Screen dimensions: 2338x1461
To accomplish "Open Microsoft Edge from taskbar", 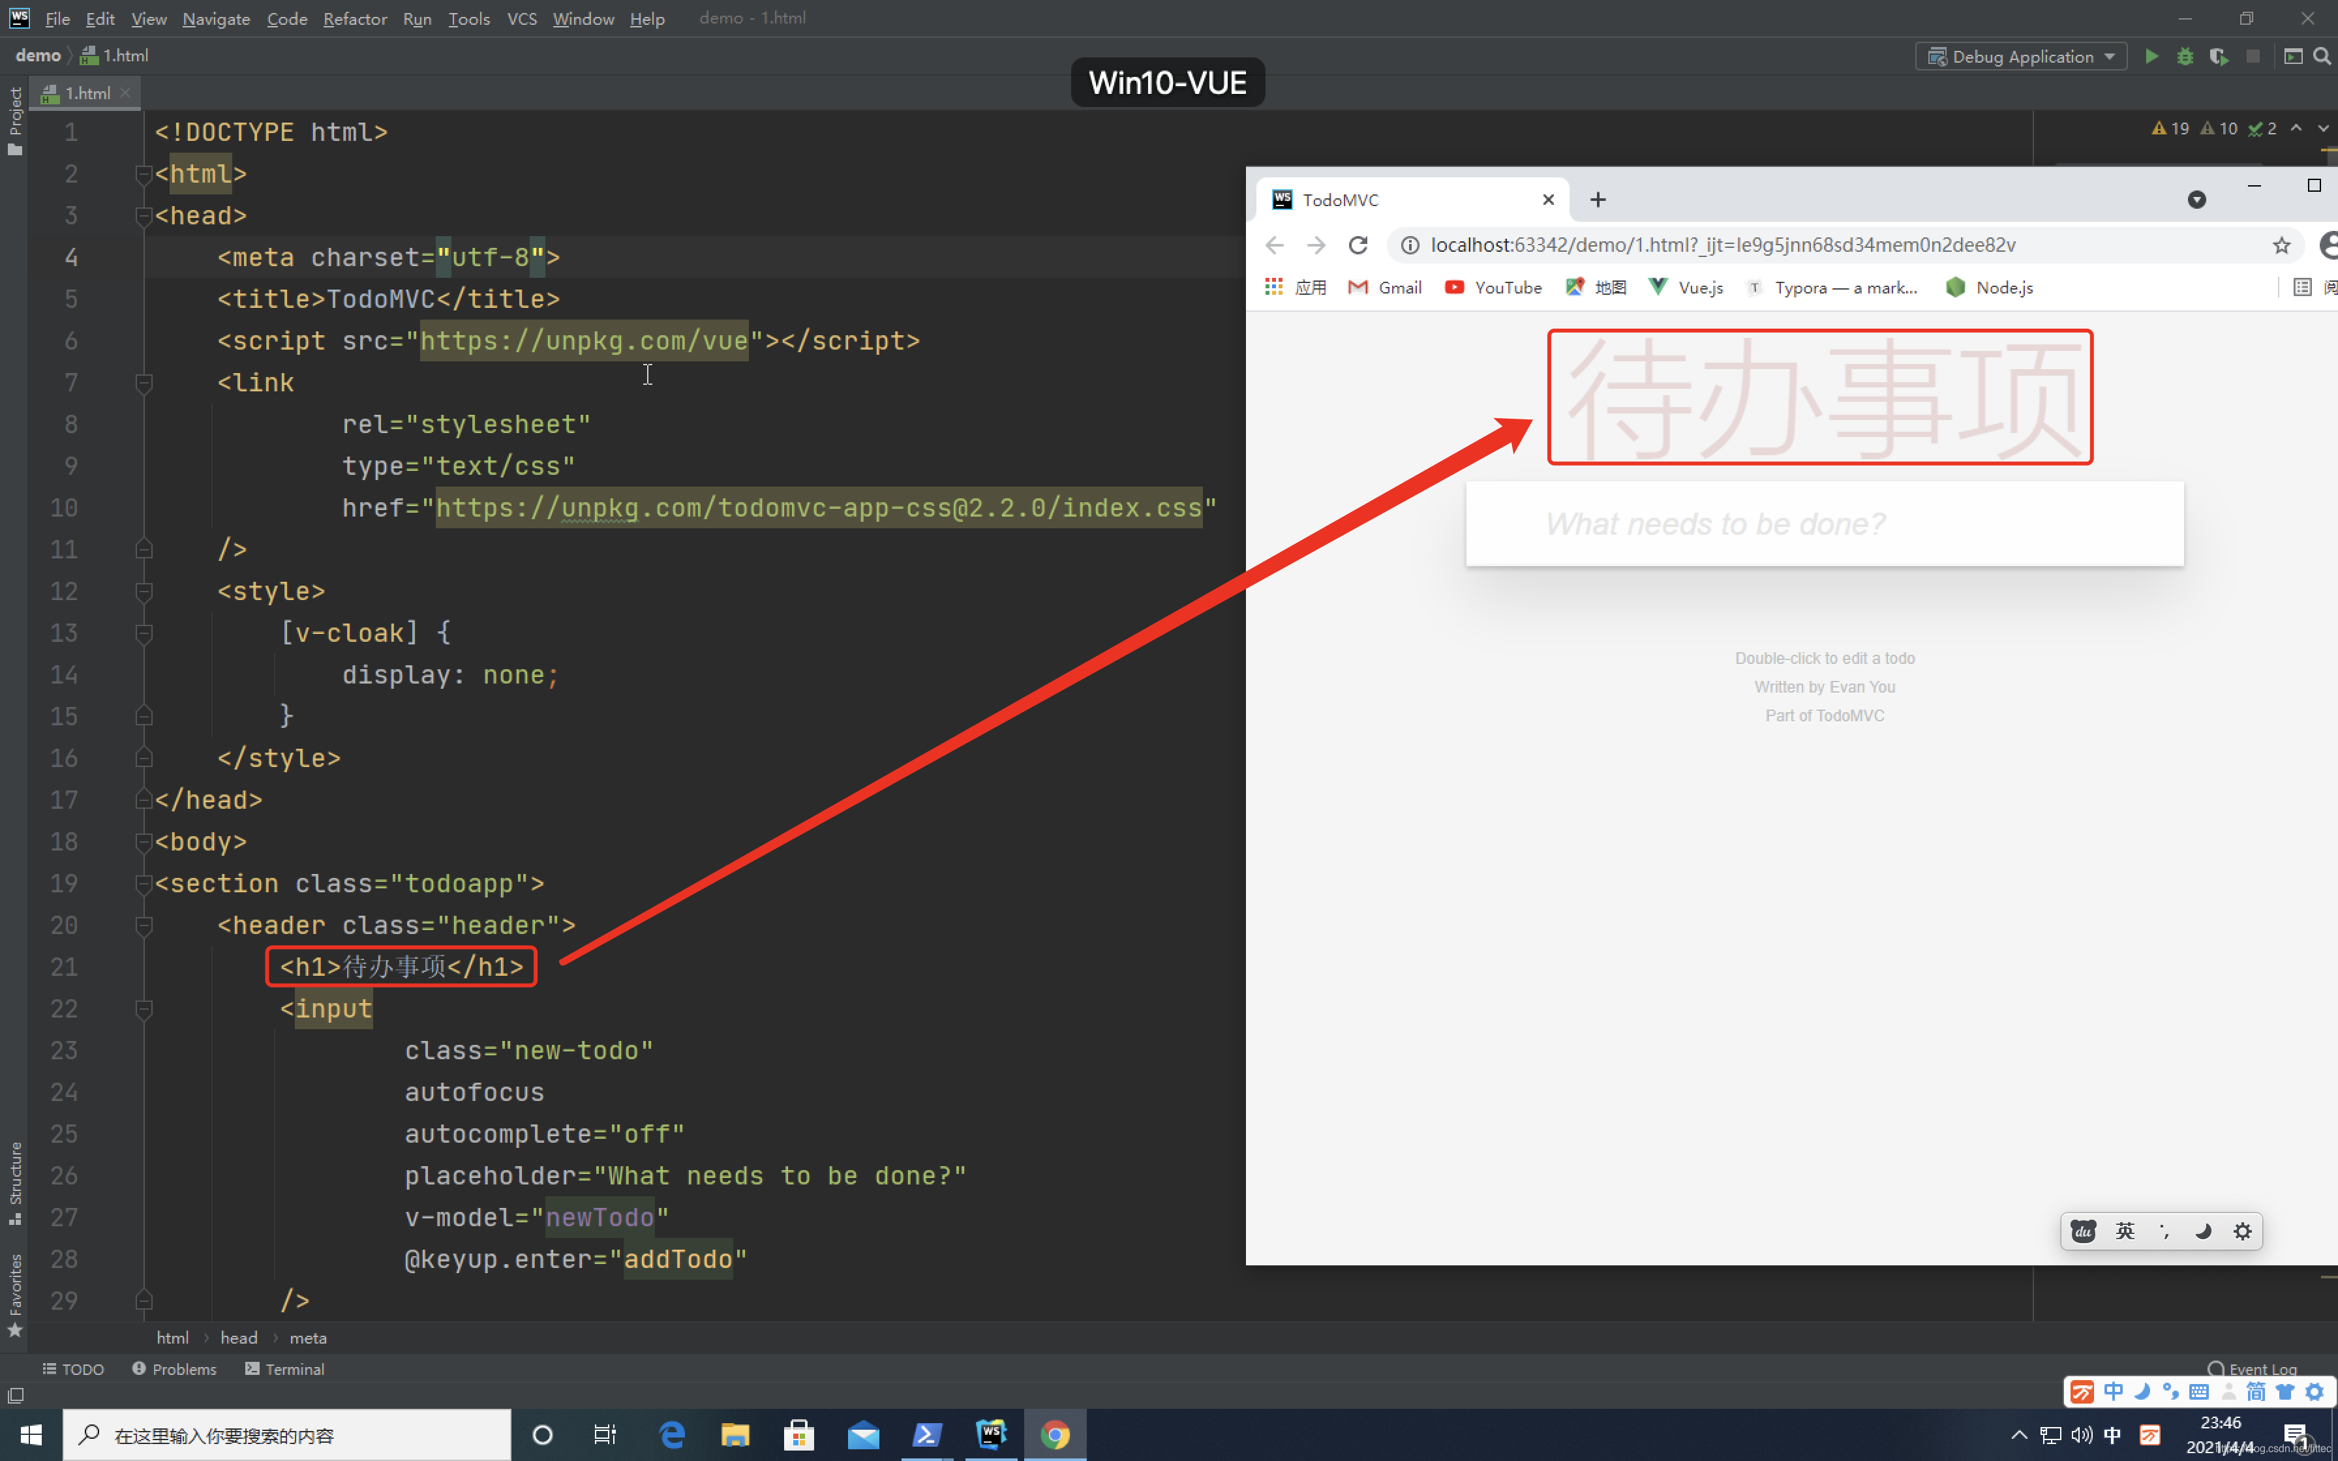I will pyautogui.click(x=671, y=1435).
